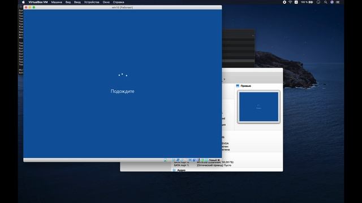Click the Подождите text in the VM

tap(122, 91)
